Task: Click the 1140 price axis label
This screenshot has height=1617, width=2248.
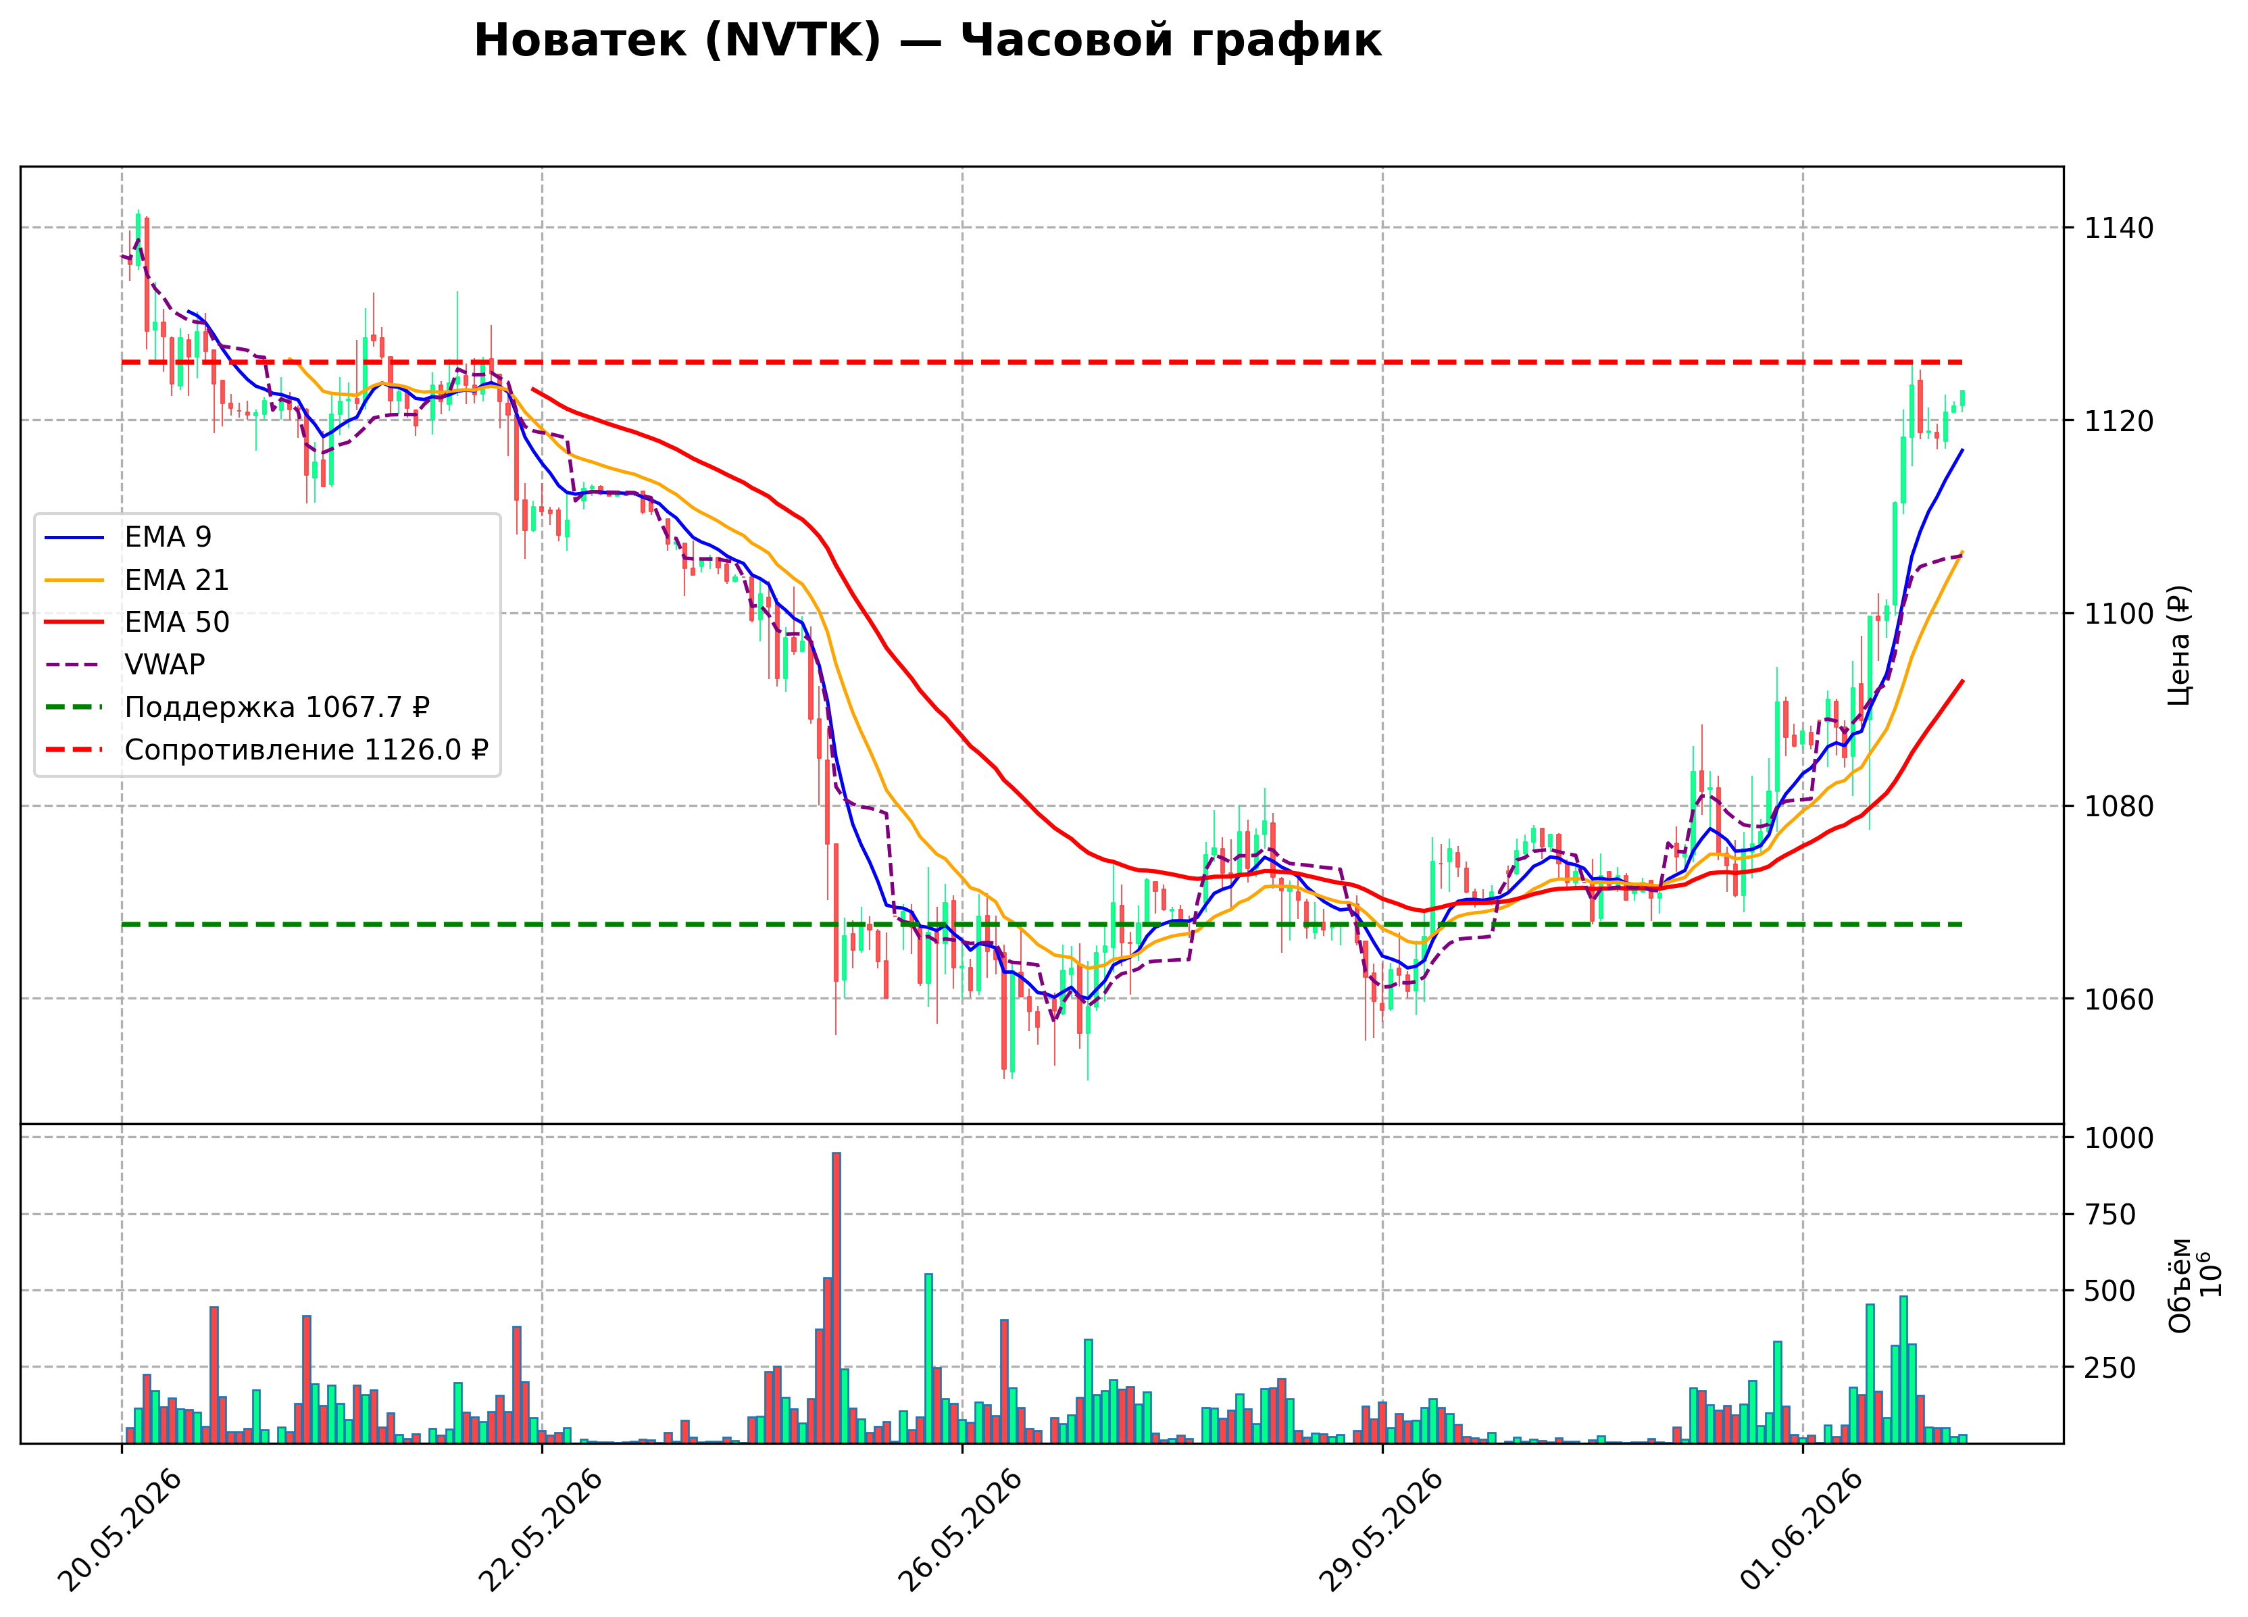Action: (2119, 228)
